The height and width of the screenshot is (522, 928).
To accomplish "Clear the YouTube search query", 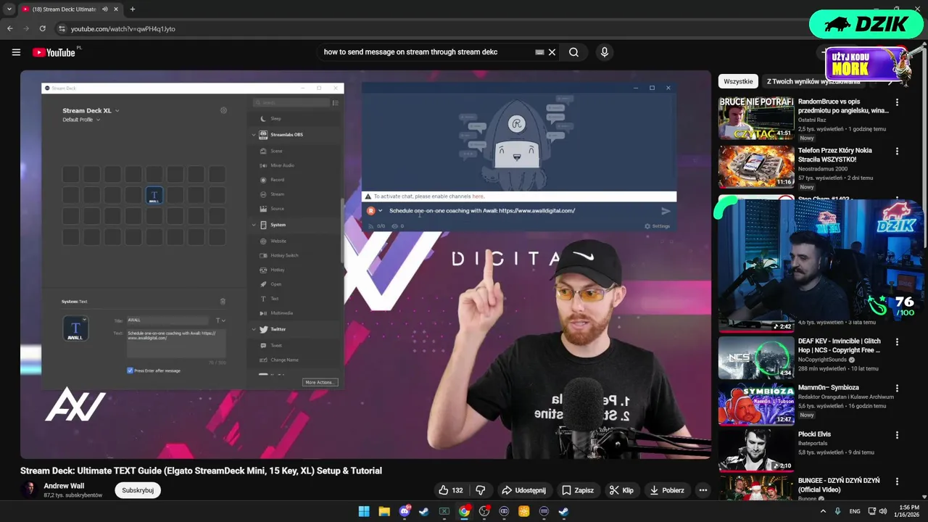I will 552,52.
